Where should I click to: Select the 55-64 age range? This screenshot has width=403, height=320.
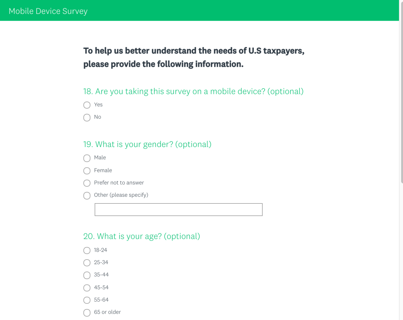[87, 300]
